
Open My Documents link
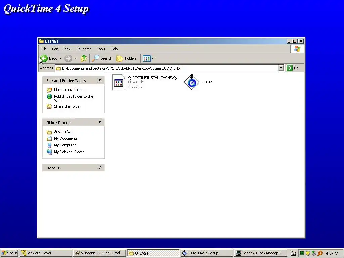click(66, 138)
